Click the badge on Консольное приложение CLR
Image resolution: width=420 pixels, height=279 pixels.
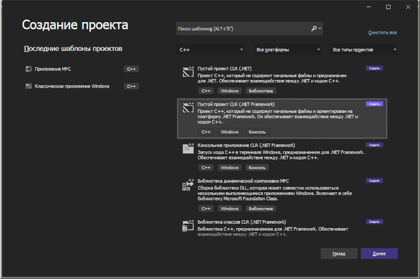tap(374, 145)
